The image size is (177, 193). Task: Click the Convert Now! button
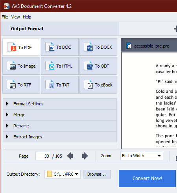(147, 178)
